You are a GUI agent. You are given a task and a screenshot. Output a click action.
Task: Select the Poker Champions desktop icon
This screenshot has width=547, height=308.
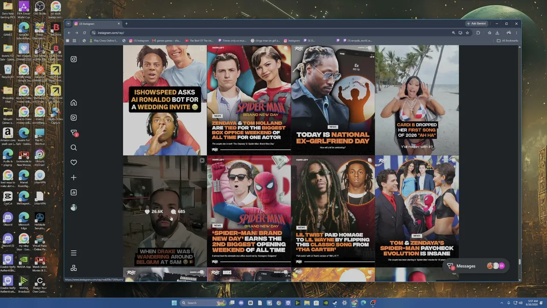tap(39, 31)
